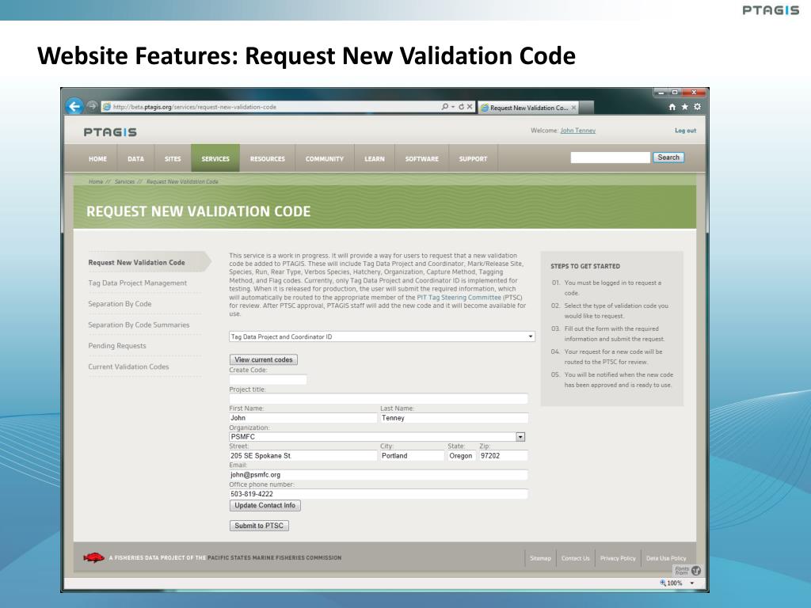
Task: Open the favorites star icon
Action: [x=684, y=107]
